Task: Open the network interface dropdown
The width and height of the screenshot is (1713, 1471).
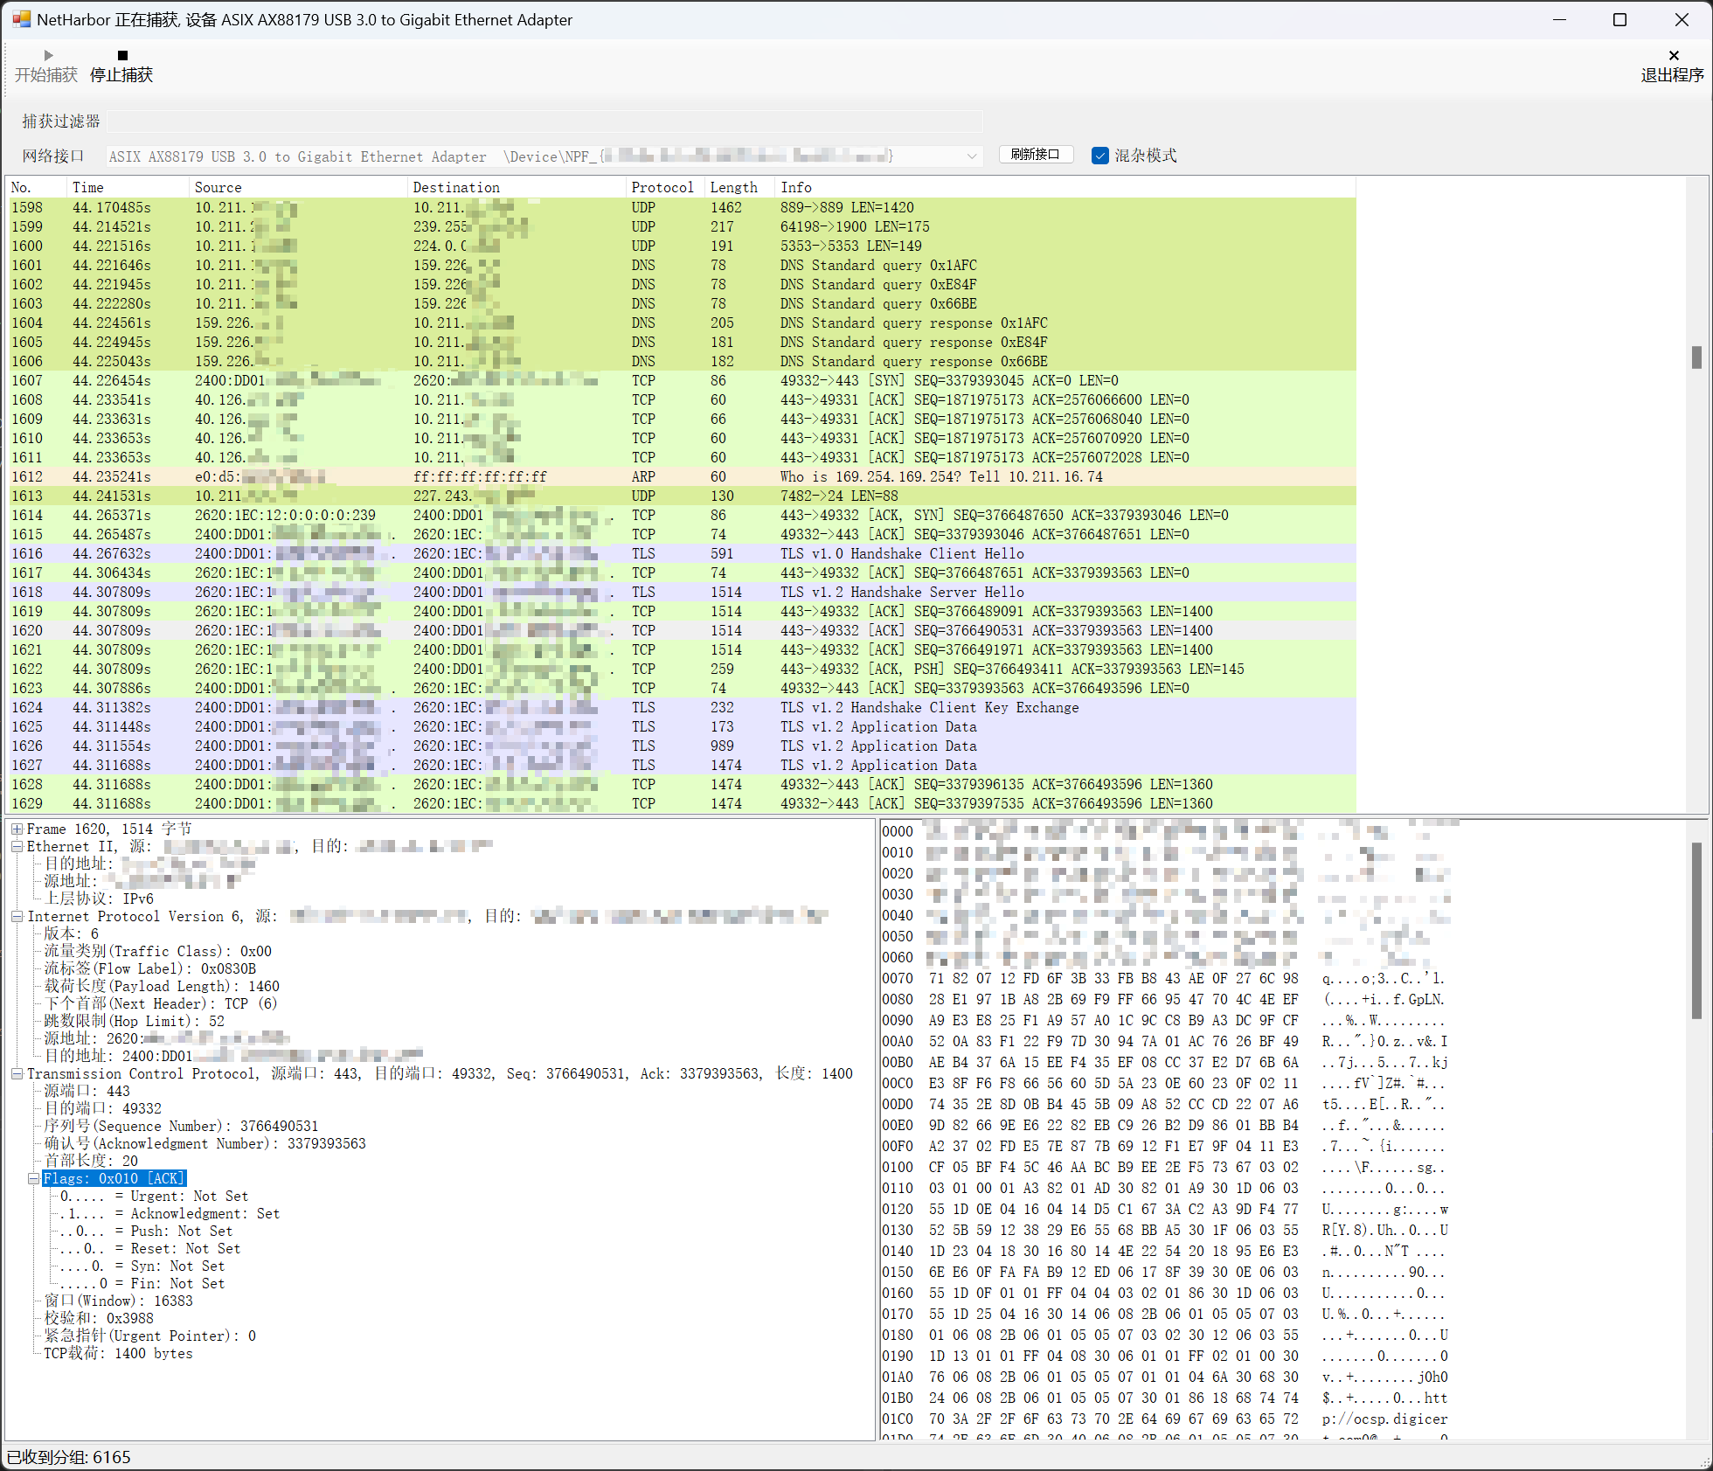Action: (x=971, y=156)
